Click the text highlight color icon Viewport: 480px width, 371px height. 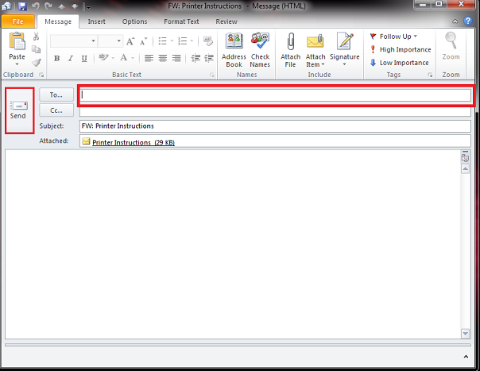[x=103, y=57]
